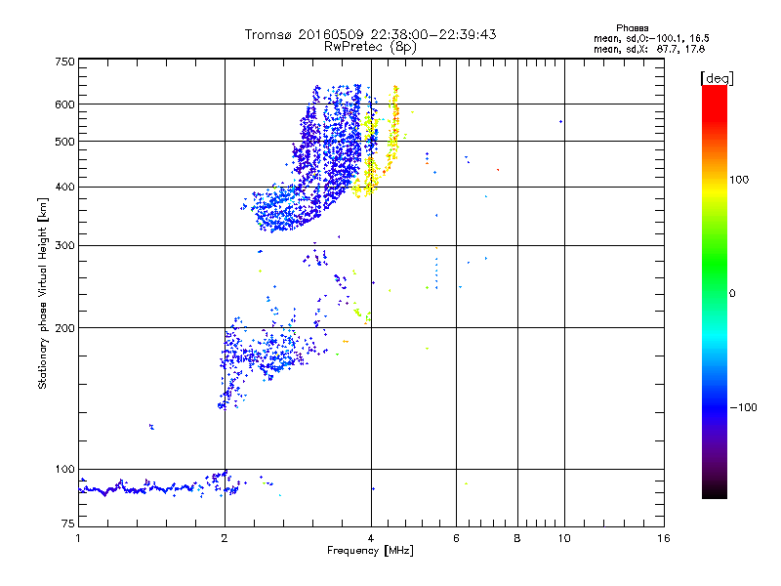
Task: Click the 'Stationary phase Virtual Height [km]' axis title
Action: click(42, 293)
